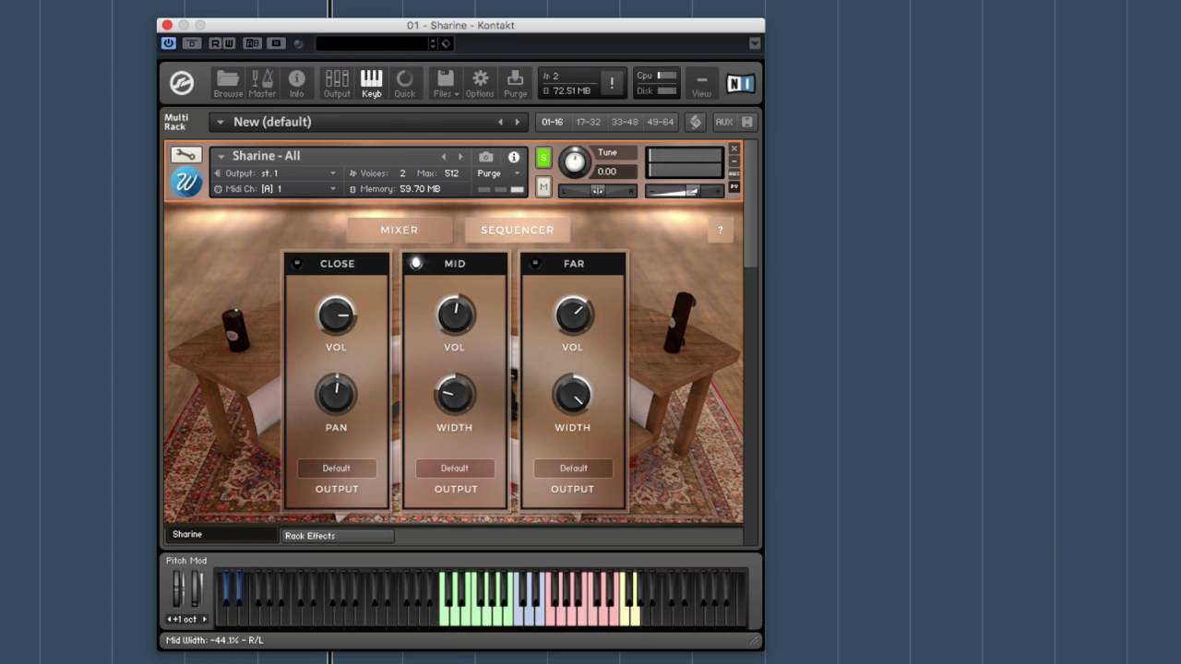Select rack page 49-64
Screen dimensions: 1181x664
[661, 122]
